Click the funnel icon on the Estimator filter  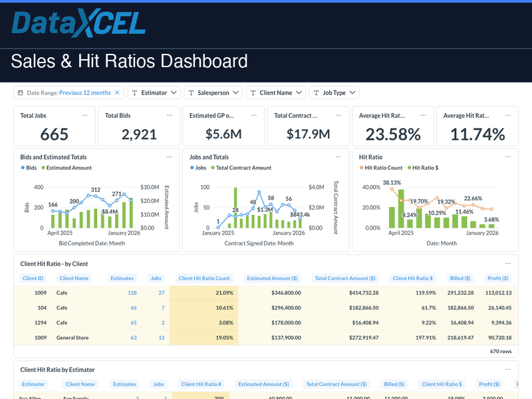click(x=134, y=92)
